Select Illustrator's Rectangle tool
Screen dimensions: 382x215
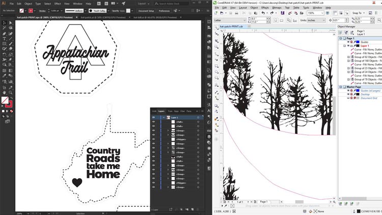coord(4,44)
